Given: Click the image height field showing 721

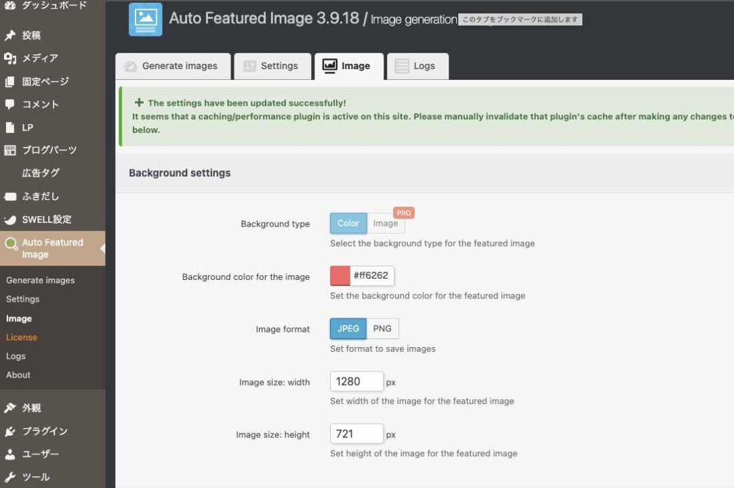Looking at the screenshot, I should [356, 434].
